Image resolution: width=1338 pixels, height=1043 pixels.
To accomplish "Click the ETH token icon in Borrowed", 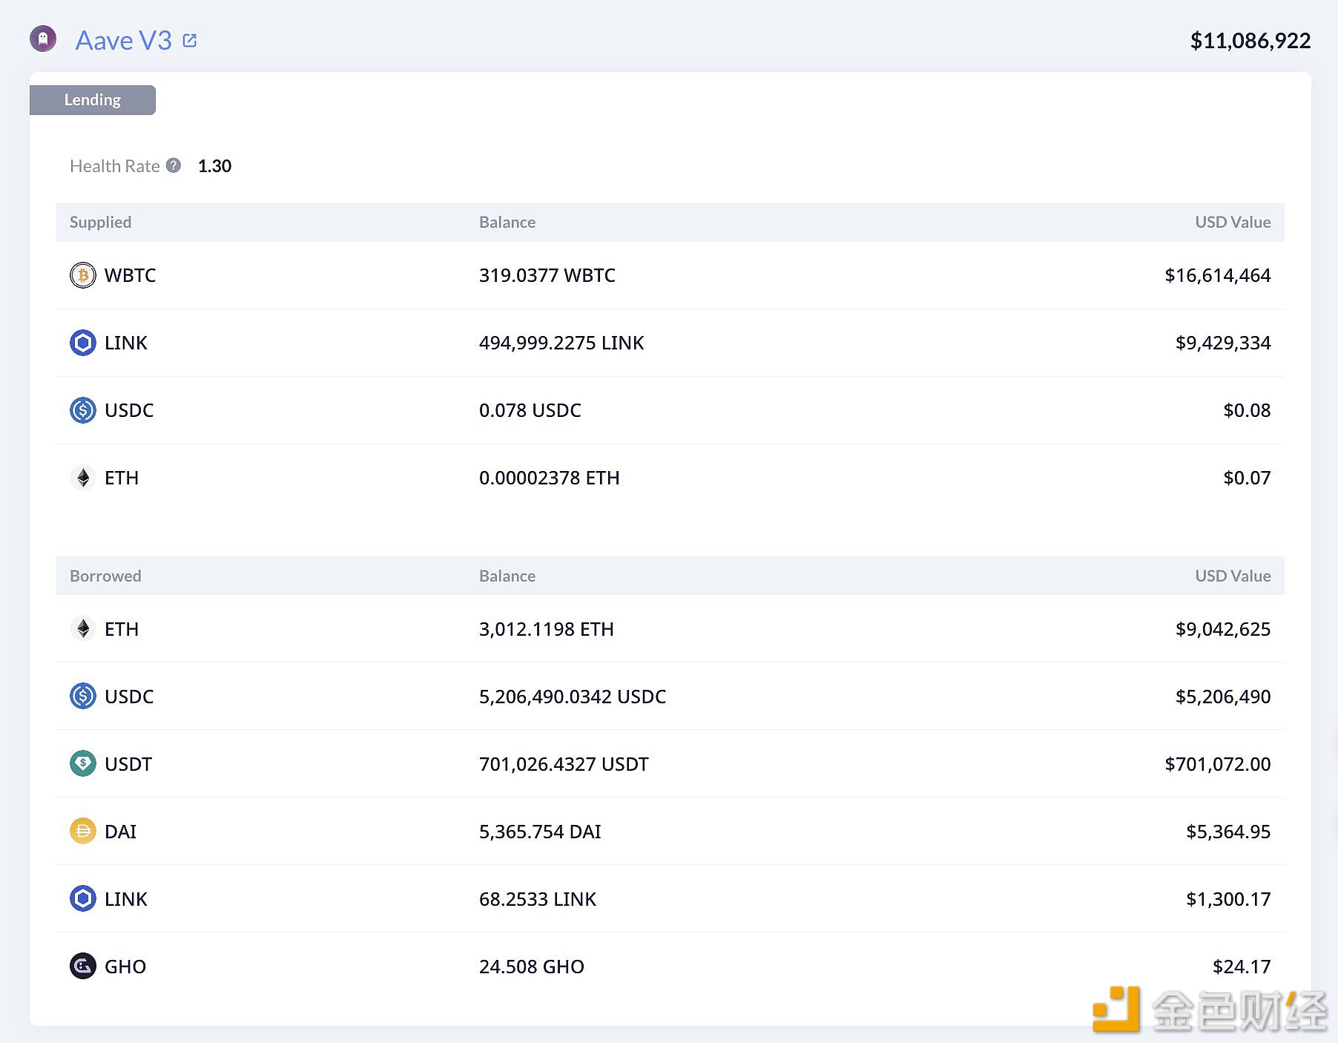I will (x=83, y=629).
